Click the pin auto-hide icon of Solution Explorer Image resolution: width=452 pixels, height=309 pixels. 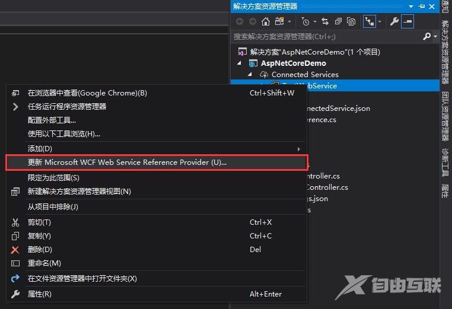[x=421, y=7]
